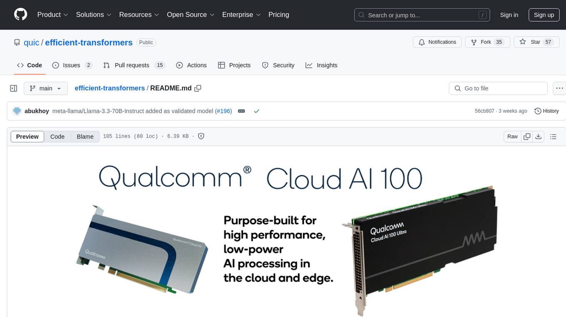Click the shield icon beside 6.39 KB
Image resolution: width=566 pixels, height=317 pixels.
coord(201,136)
